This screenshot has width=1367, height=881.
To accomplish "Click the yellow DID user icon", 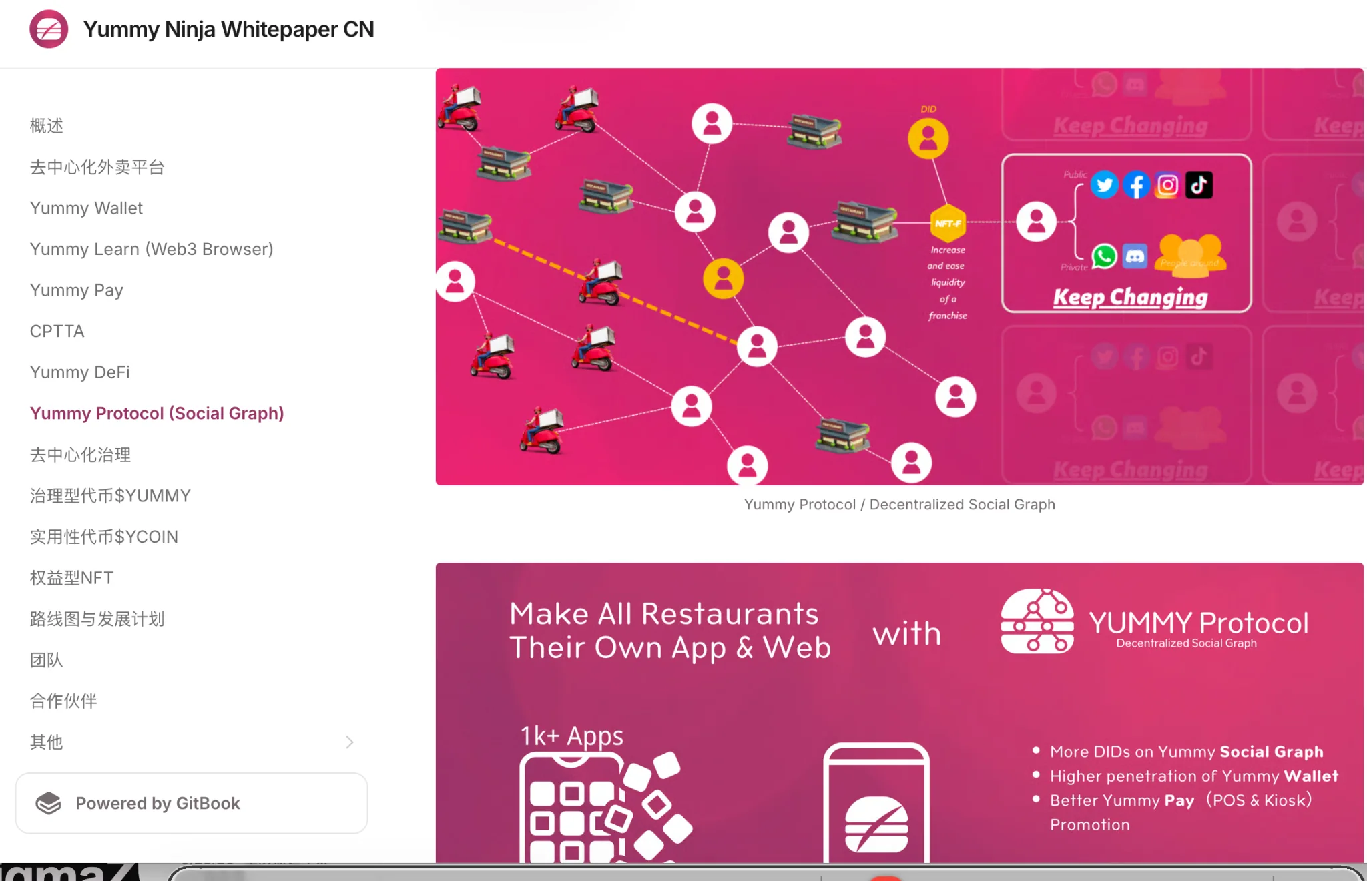I will click(x=928, y=139).
